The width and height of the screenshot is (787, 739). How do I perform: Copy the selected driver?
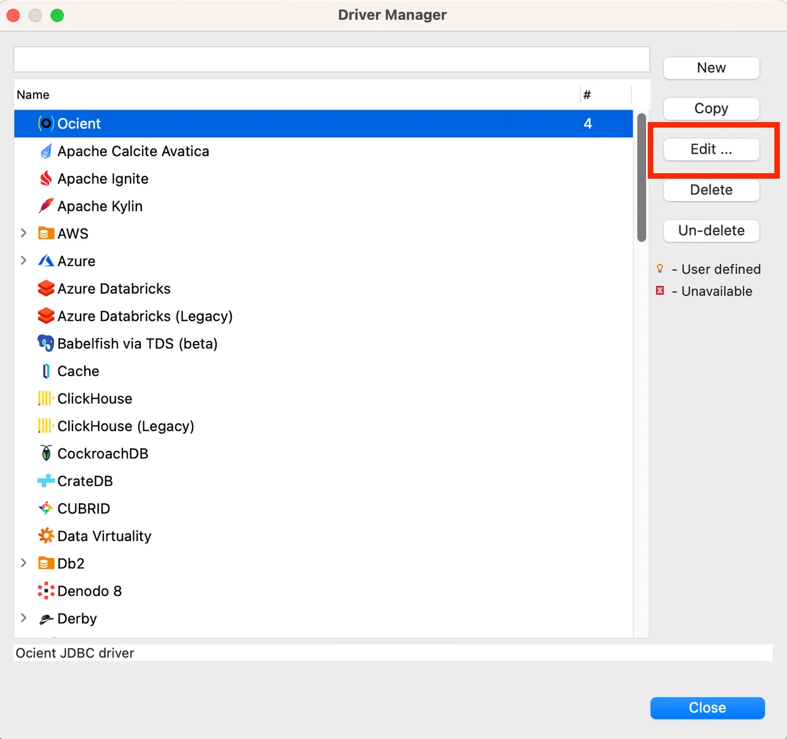click(x=711, y=108)
